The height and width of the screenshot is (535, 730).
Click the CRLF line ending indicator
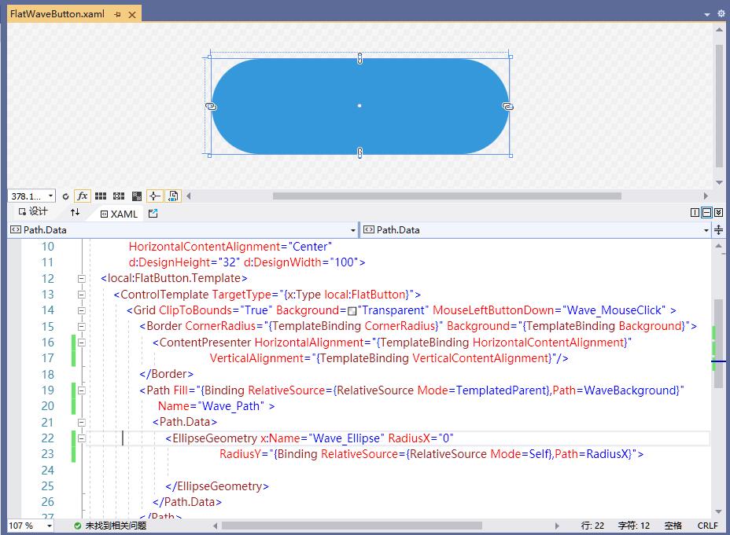(x=708, y=526)
